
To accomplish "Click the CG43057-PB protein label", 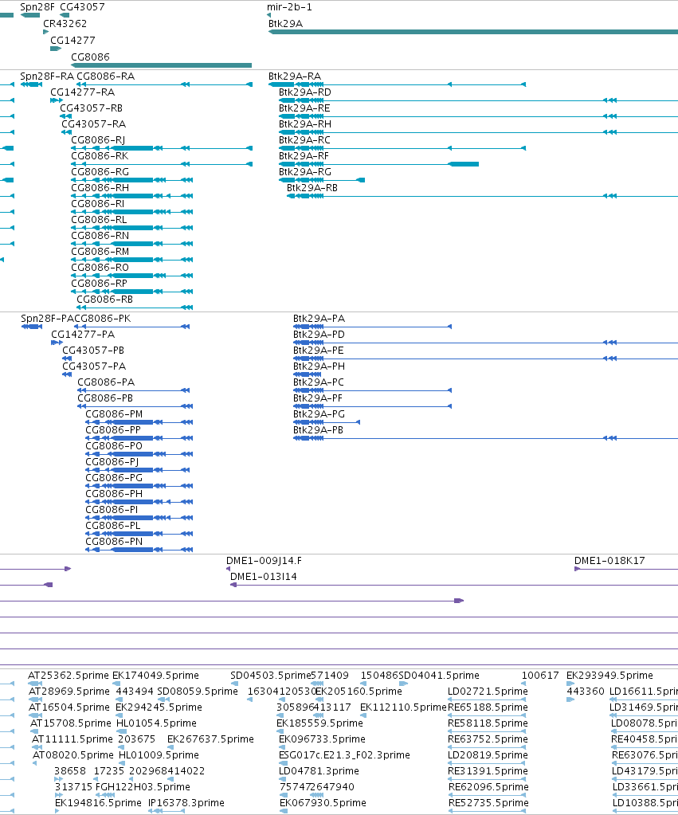I will tap(93, 351).
